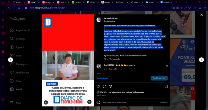Add a new browser tab
208x110 pixels.
pyautogui.click(x=176, y=2)
